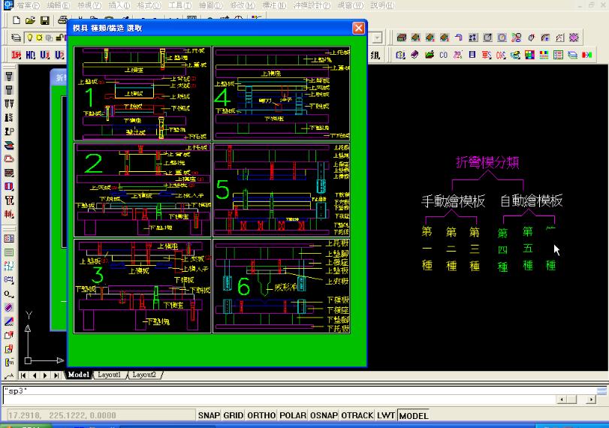Switch to the Layout2 tab

(144, 375)
